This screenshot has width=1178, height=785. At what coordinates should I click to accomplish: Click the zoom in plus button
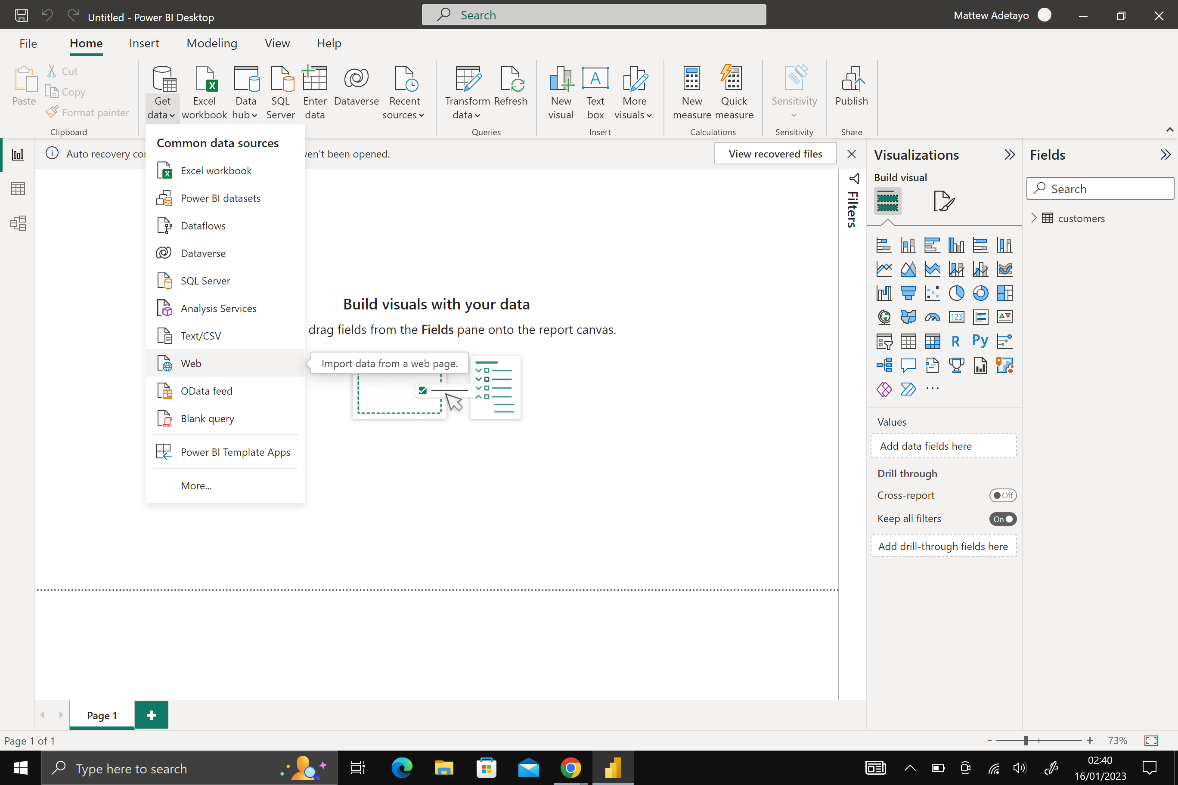tap(1090, 740)
